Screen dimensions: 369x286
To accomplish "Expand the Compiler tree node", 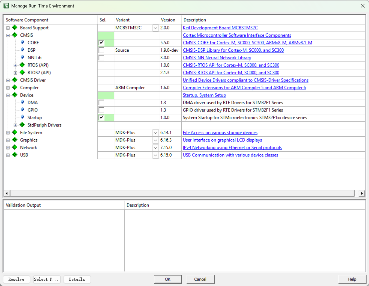I will click(8, 88).
